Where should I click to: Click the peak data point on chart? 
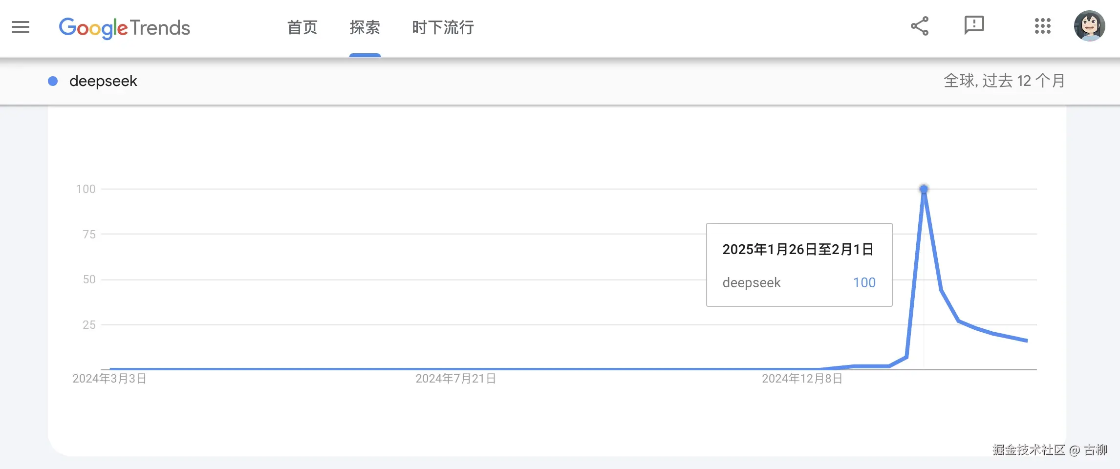(924, 189)
